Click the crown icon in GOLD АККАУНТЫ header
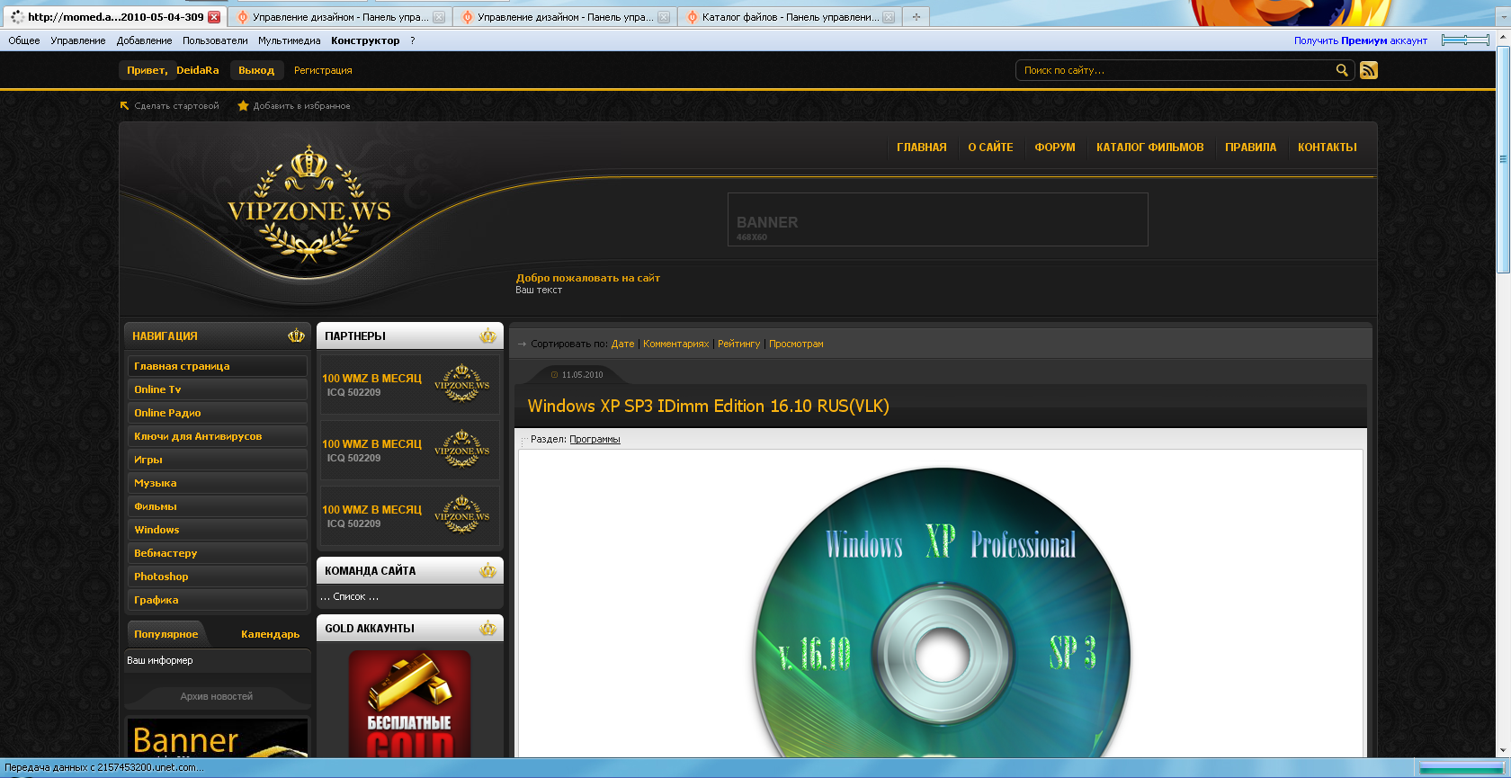 point(487,628)
